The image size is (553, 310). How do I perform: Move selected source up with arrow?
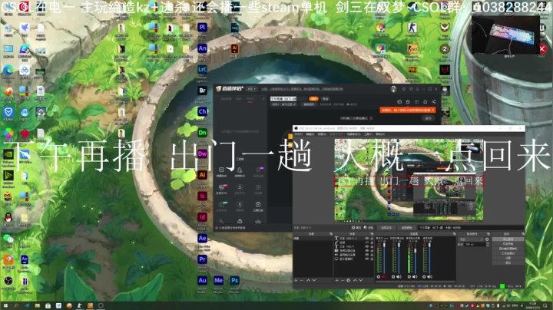coord(355,280)
